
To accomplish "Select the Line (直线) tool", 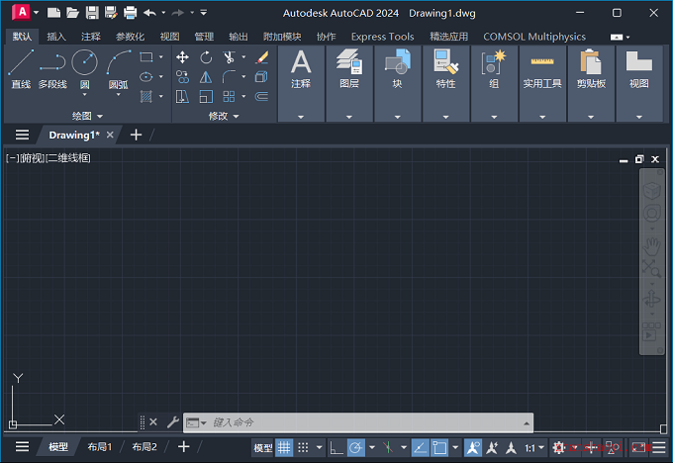I will (21, 68).
